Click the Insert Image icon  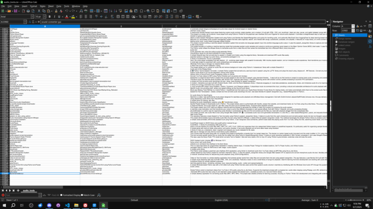click(x=126, y=11)
